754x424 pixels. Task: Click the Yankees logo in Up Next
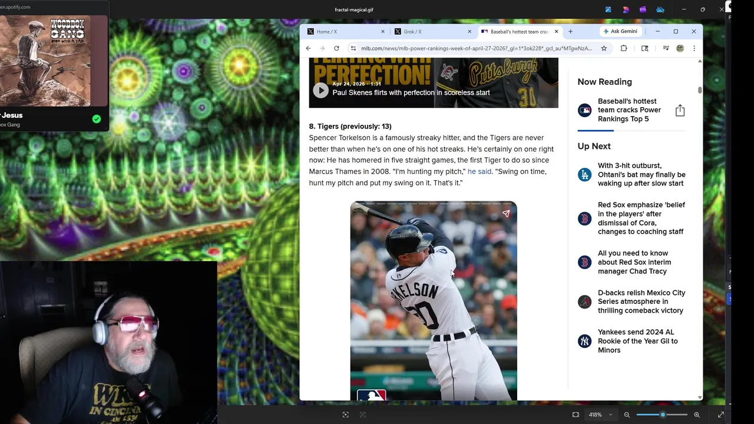(x=584, y=341)
